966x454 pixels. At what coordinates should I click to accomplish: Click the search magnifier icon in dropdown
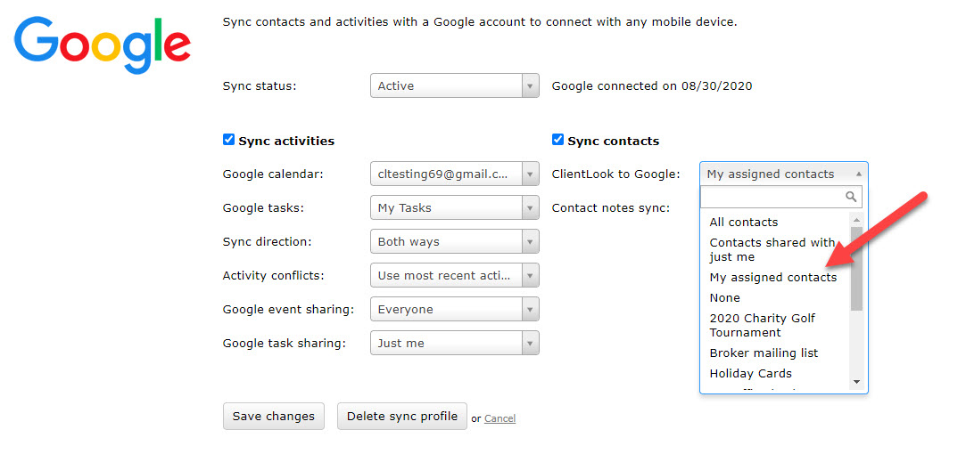tap(851, 197)
